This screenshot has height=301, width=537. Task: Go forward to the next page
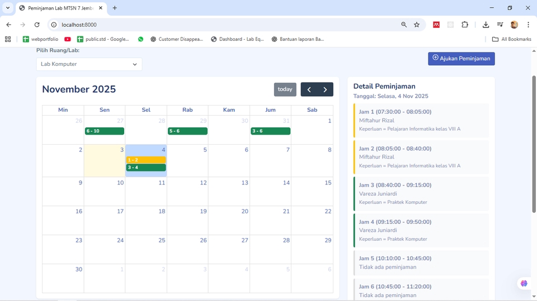(x=22, y=25)
